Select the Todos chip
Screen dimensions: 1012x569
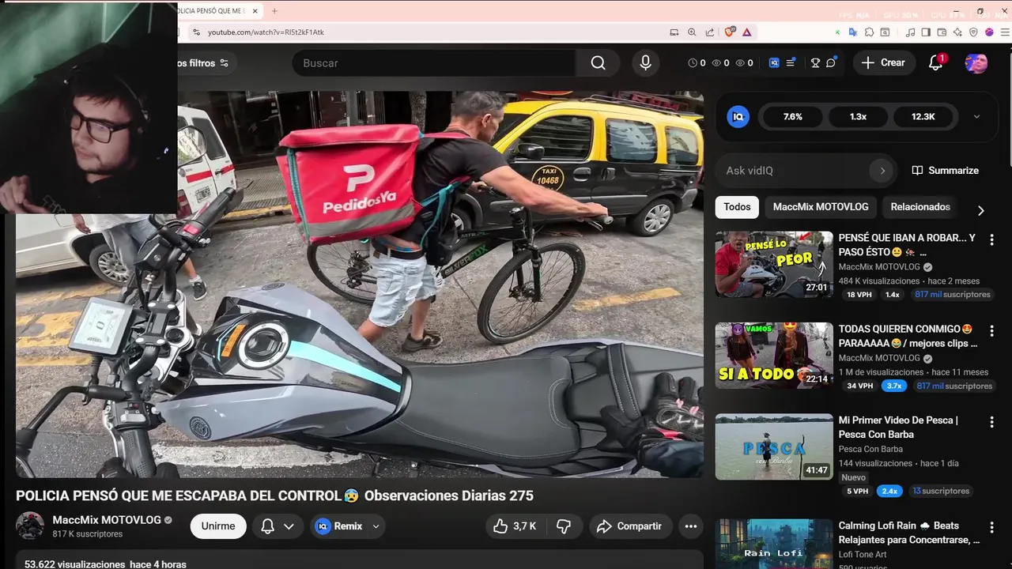pos(737,207)
